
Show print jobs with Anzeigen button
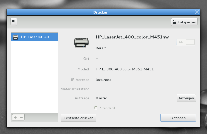(186, 98)
